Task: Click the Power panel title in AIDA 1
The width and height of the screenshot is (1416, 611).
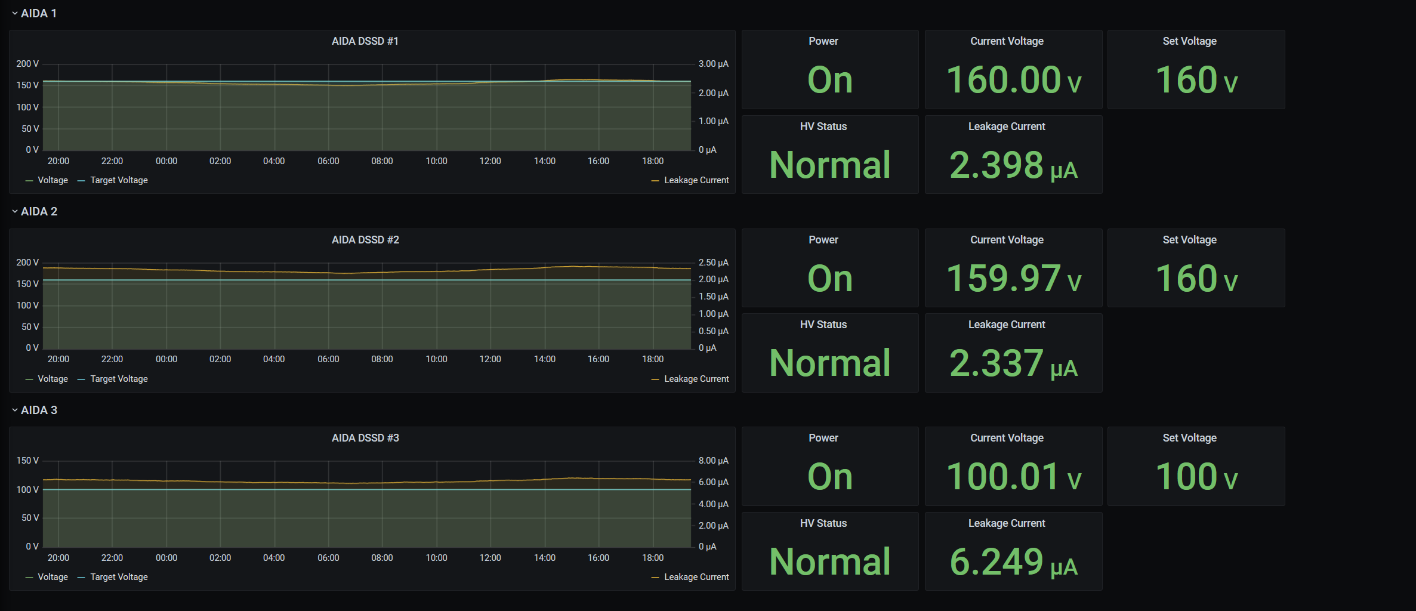Action: click(823, 41)
